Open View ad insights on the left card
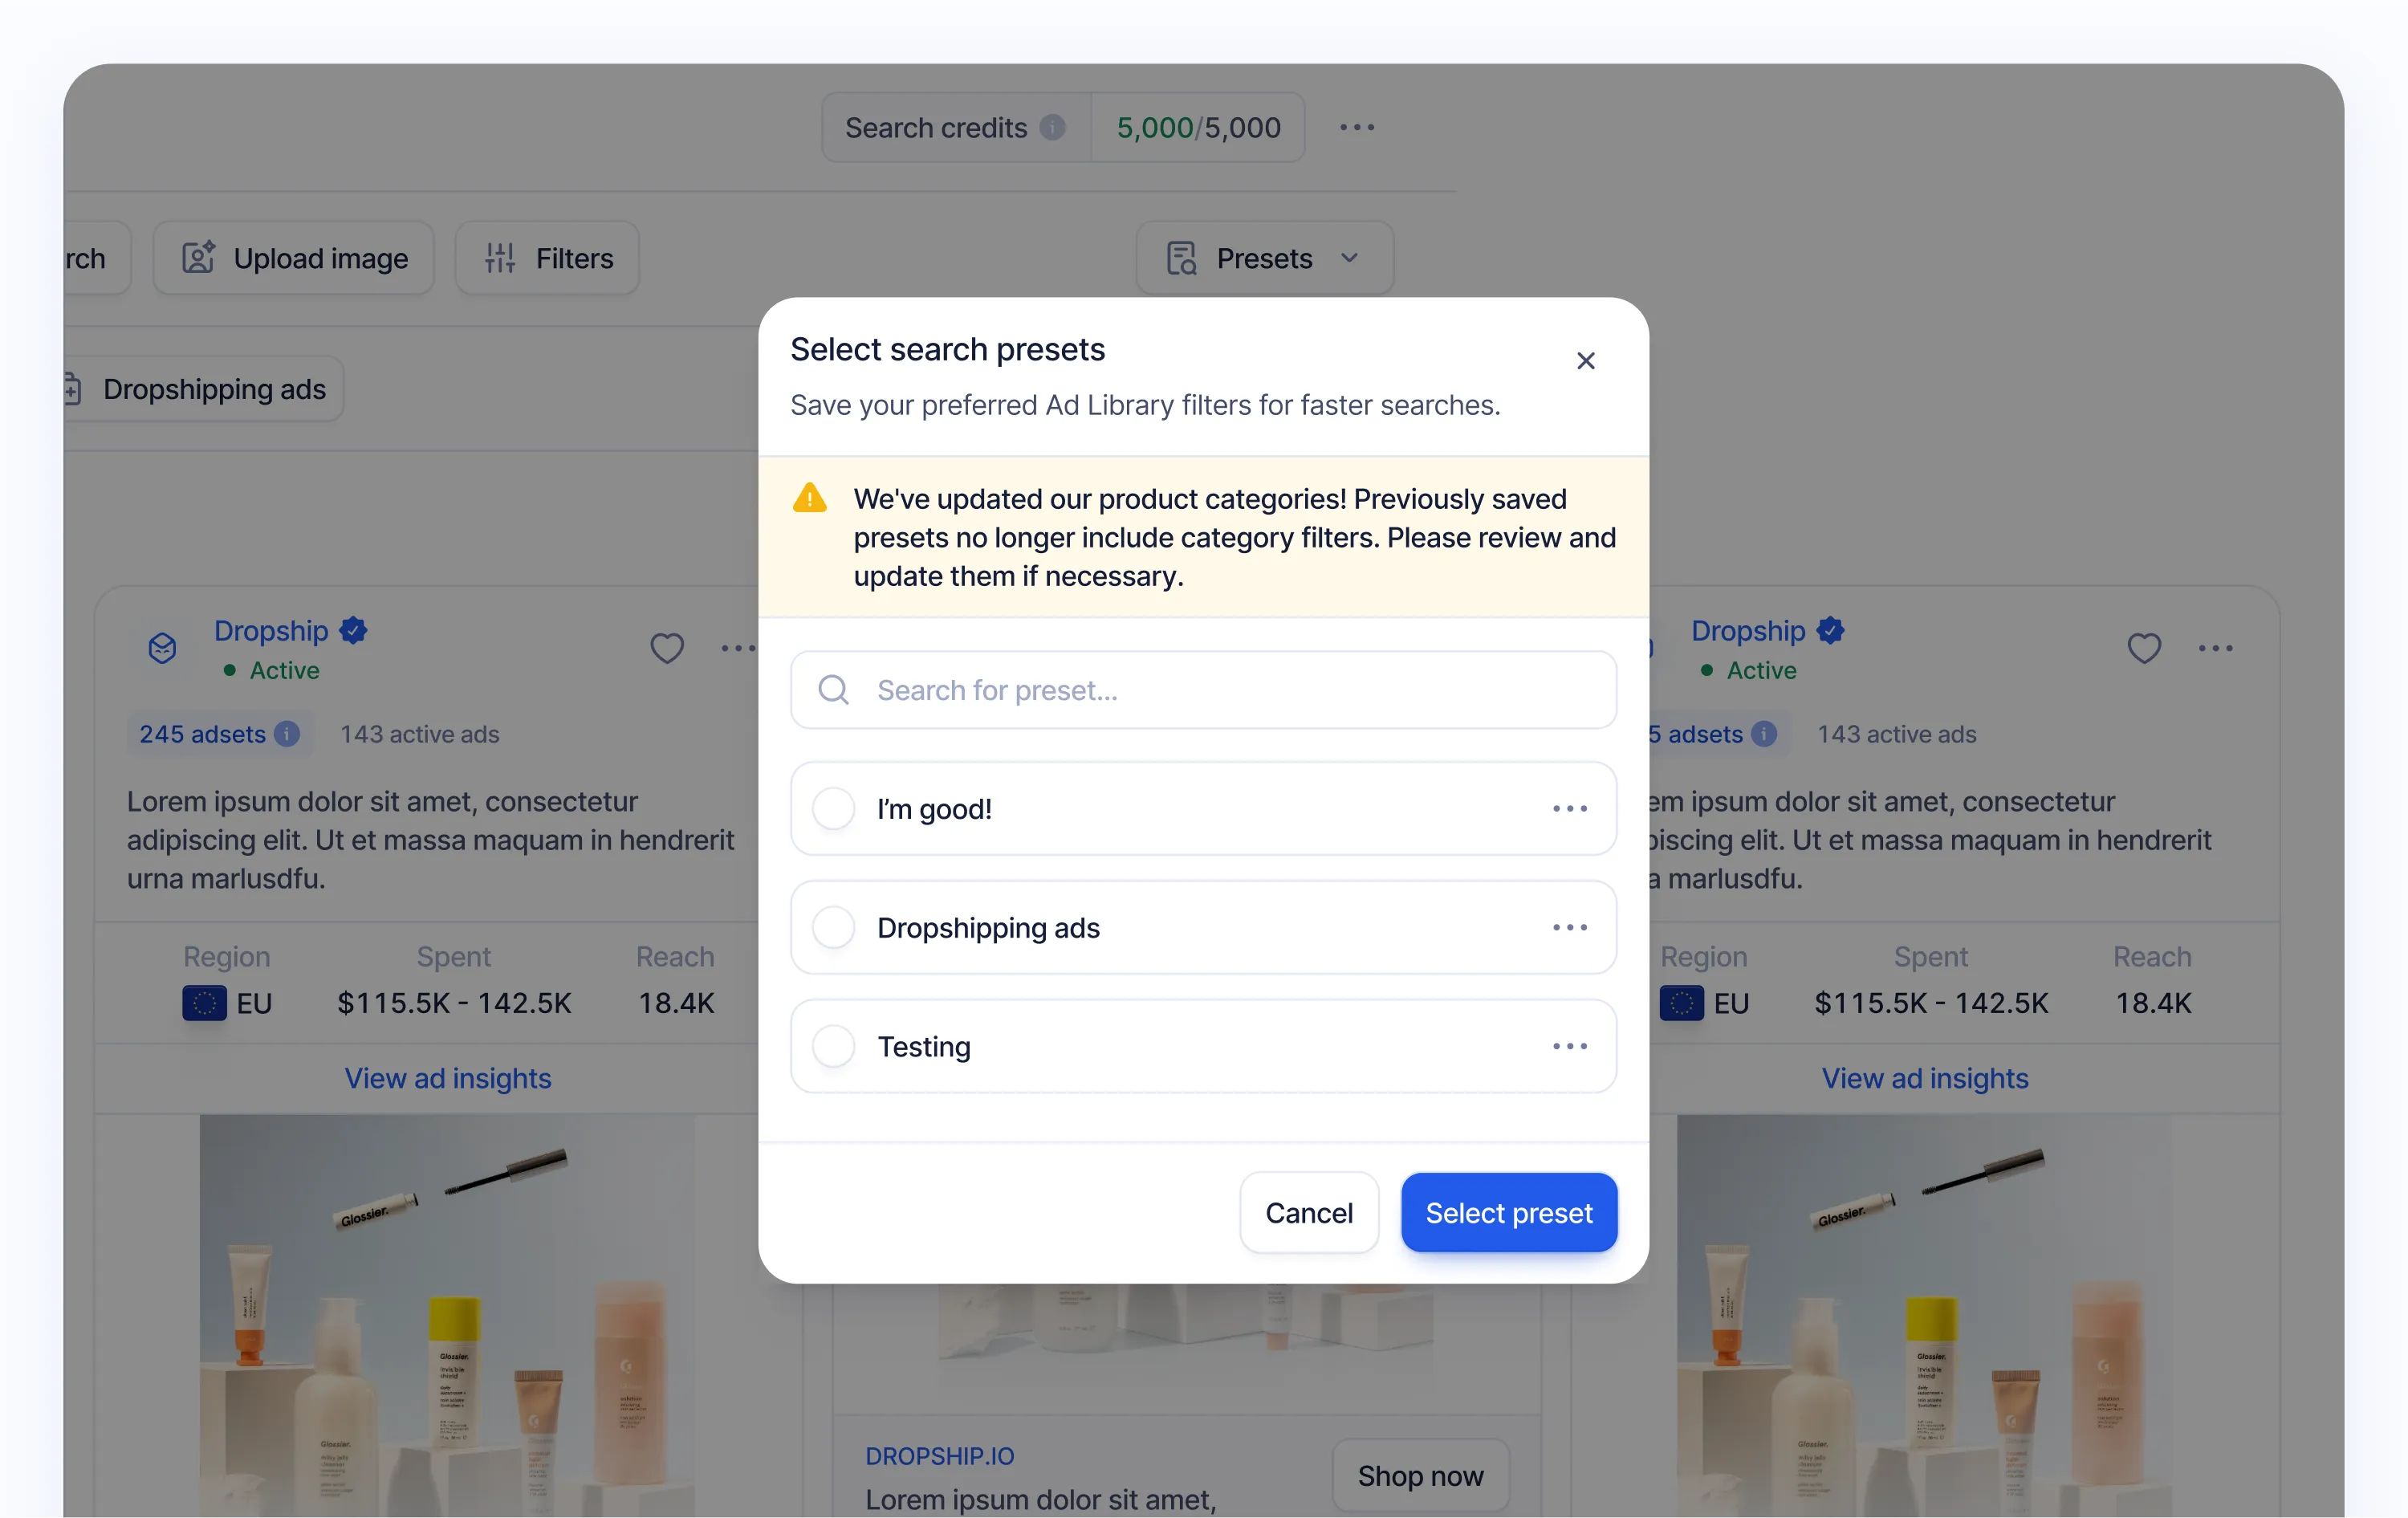This screenshot has height=1518, width=2408. coord(448,1078)
